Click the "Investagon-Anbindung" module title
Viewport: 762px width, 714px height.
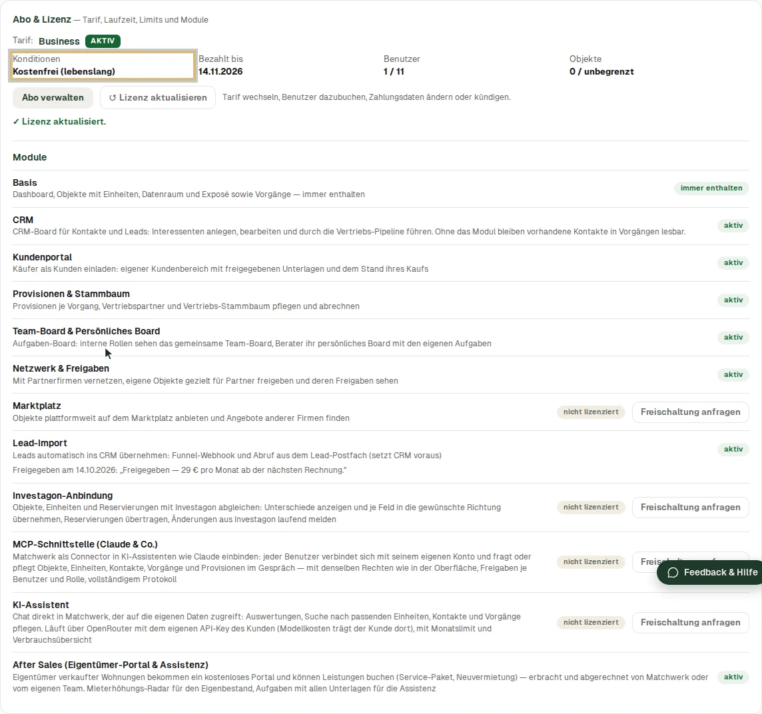tap(63, 496)
